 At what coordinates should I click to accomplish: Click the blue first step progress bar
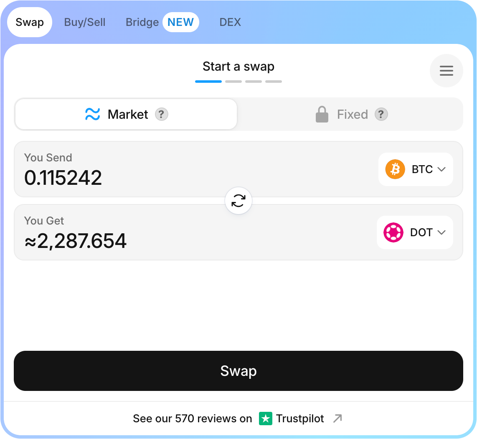coord(208,82)
